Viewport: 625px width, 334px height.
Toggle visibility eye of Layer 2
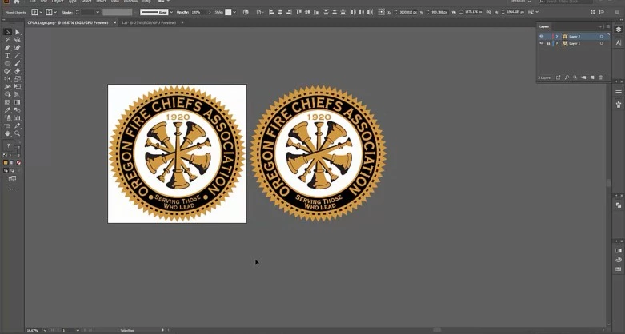(x=541, y=36)
